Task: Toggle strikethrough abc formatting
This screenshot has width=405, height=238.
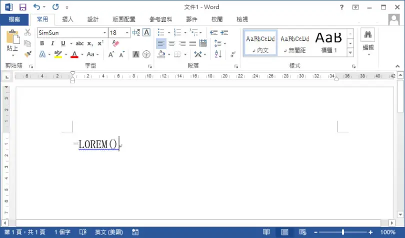Action: pyautogui.click(x=79, y=43)
